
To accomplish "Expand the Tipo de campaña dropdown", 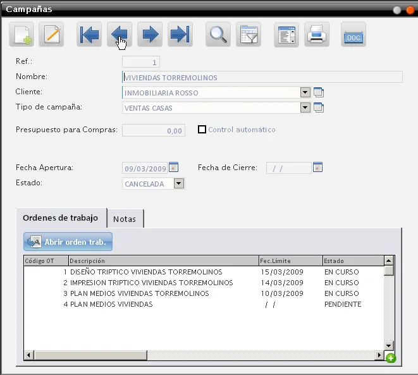I will [x=305, y=108].
